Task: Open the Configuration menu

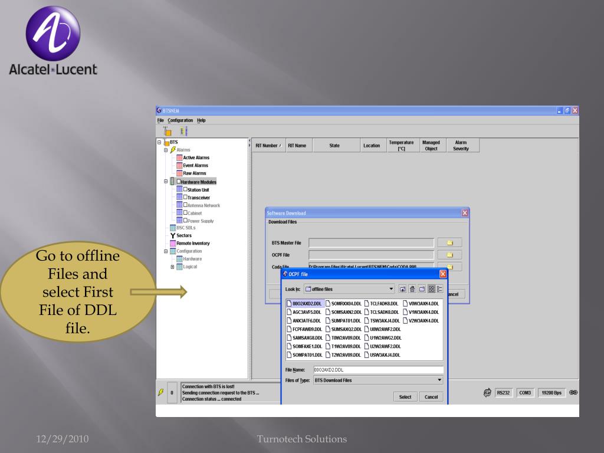Action: click(180, 120)
